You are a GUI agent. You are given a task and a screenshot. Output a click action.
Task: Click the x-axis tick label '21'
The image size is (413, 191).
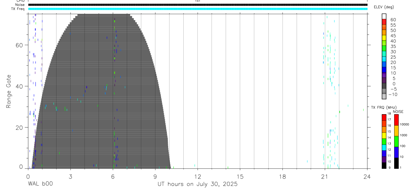(x=325, y=176)
